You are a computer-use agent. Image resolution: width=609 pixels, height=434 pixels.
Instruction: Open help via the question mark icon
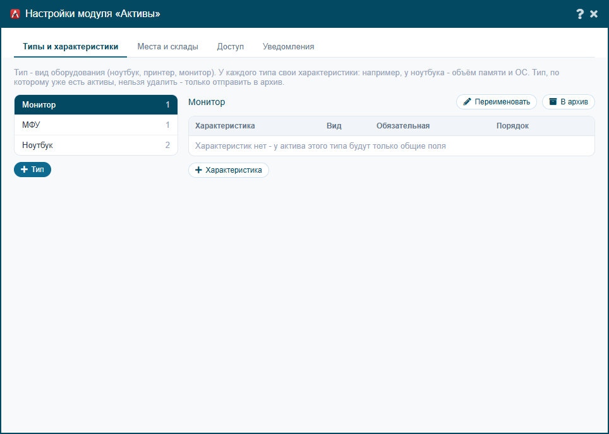click(x=580, y=14)
